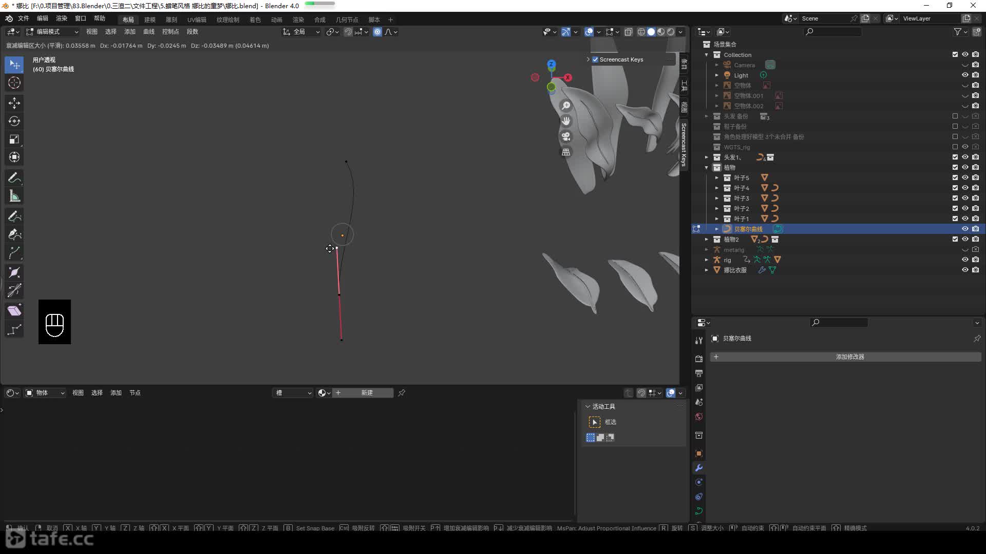
Task: Select the Radius tool
Action: coord(14,272)
